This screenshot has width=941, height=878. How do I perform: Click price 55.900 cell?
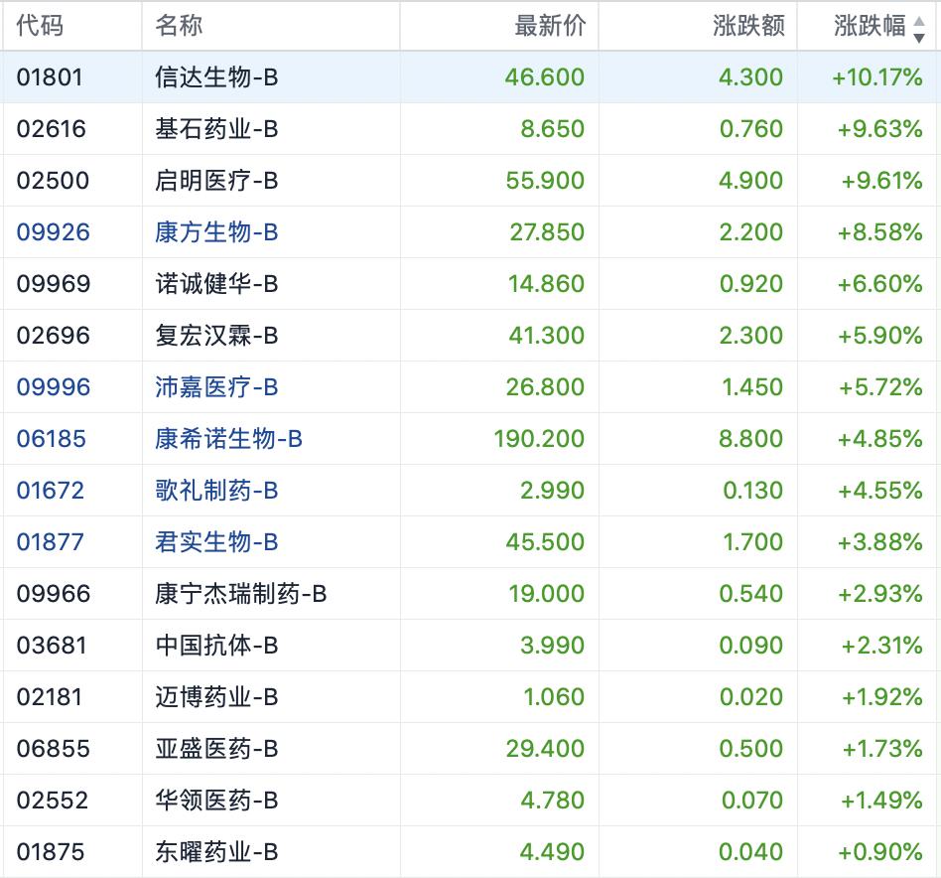(x=545, y=181)
